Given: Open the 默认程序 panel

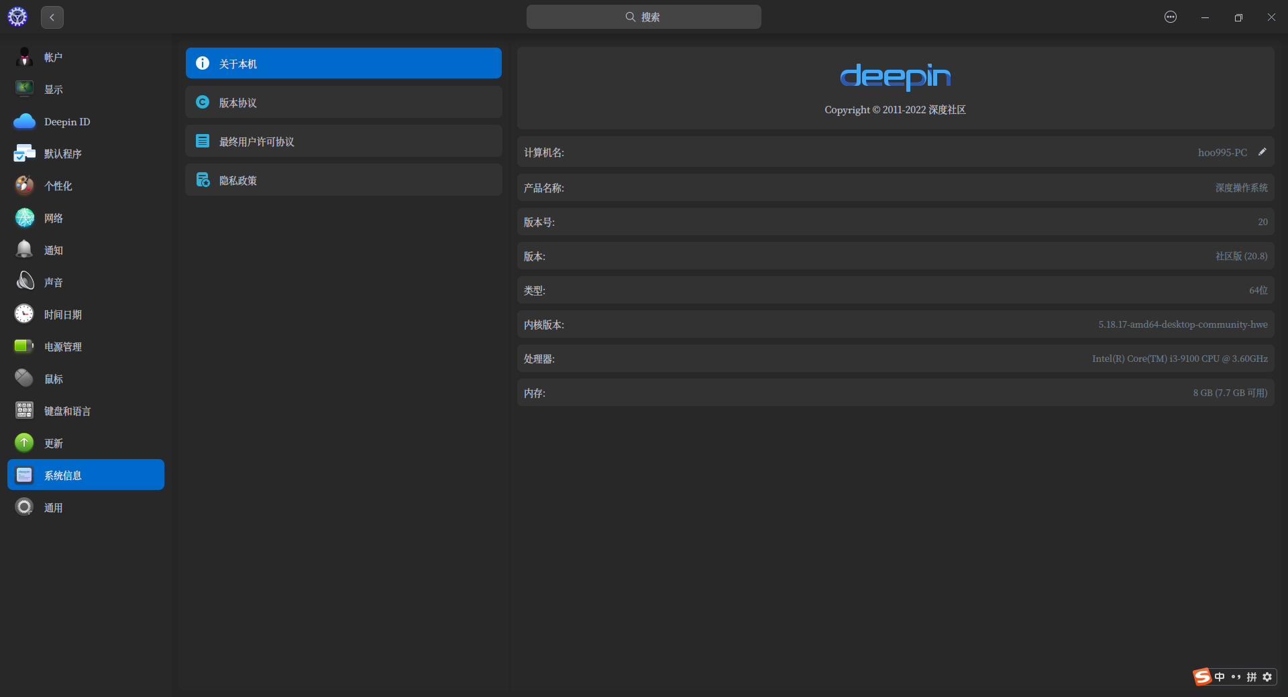Looking at the screenshot, I should point(64,153).
